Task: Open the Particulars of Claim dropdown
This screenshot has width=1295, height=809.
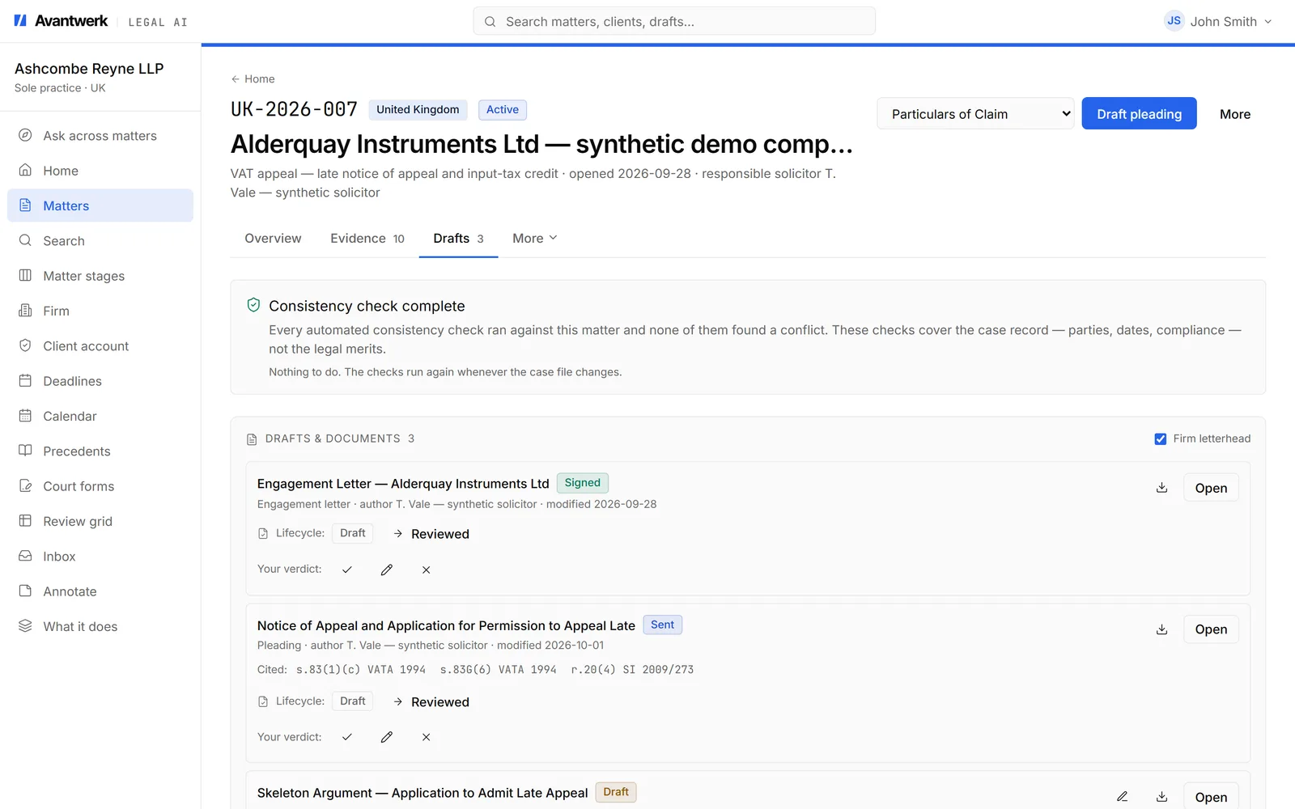Action: coord(975,114)
